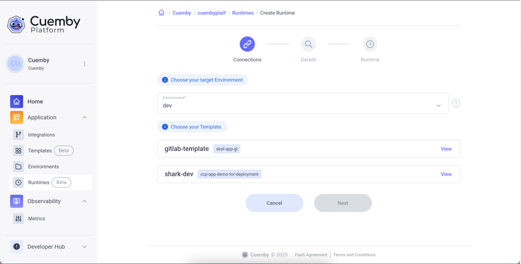Open Templates in the sidebar
The height and width of the screenshot is (264, 521).
click(40, 151)
